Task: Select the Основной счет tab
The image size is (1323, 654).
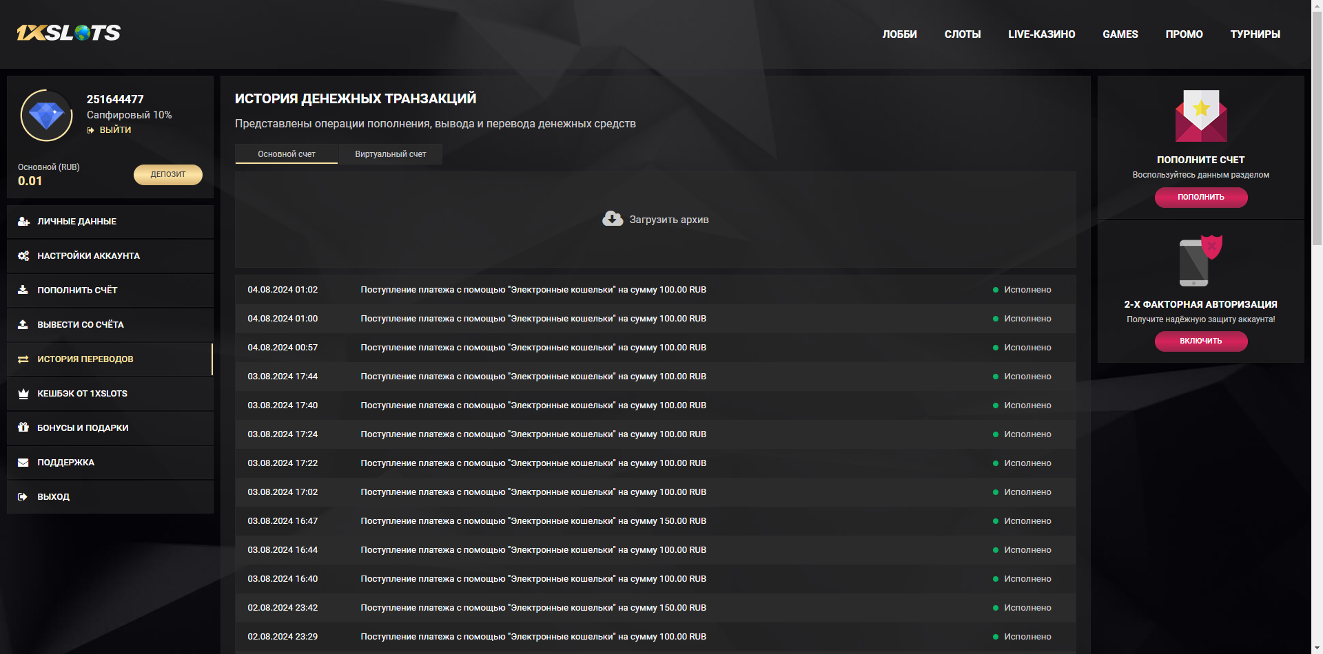Action: (287, 154)
